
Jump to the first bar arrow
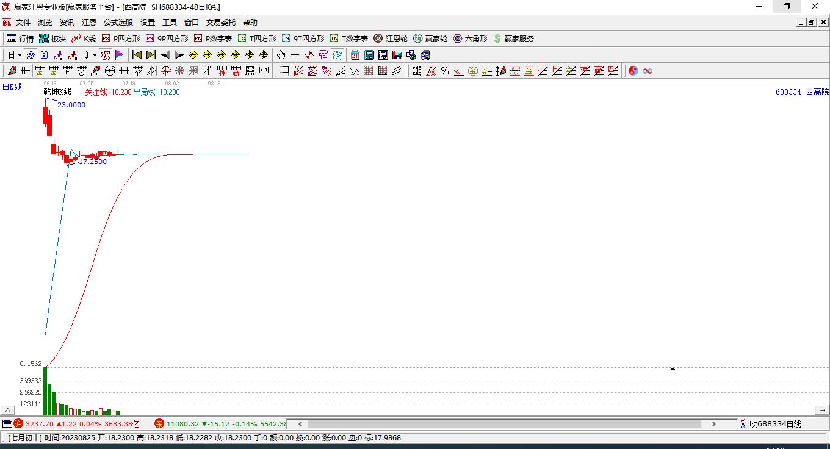click(x=137, y=55)
